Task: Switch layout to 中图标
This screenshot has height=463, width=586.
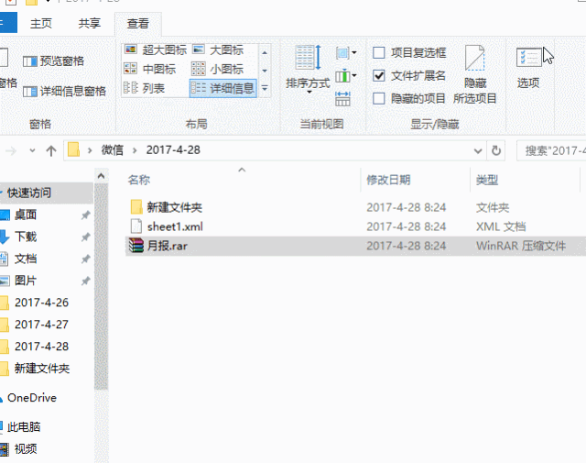Action: click(x=149, y=69)
